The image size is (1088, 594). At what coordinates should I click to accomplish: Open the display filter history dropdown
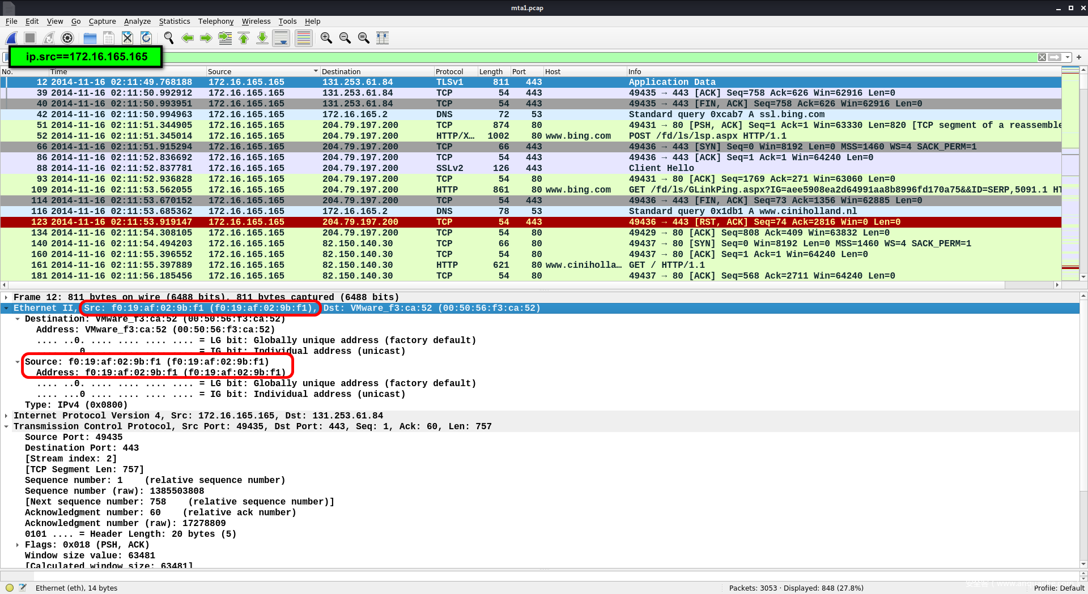point(1068,57)
